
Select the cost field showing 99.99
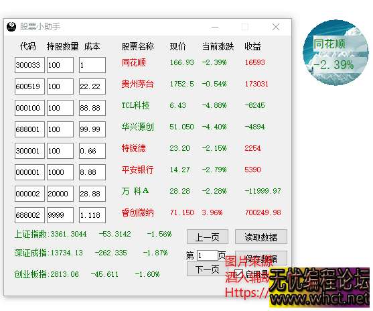(92, 129)
